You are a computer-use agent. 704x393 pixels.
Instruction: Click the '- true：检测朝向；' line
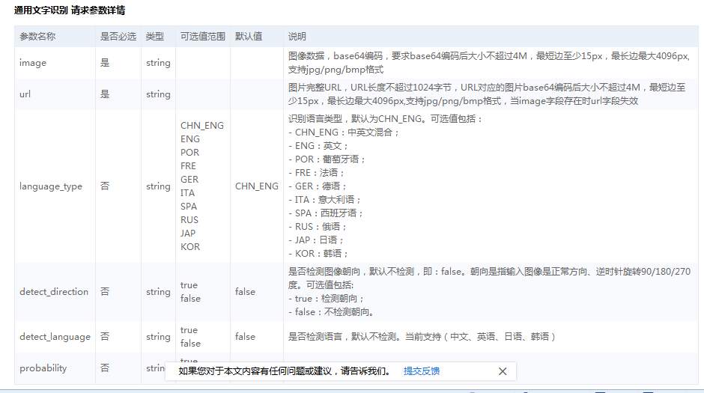(x=326, y=299)
